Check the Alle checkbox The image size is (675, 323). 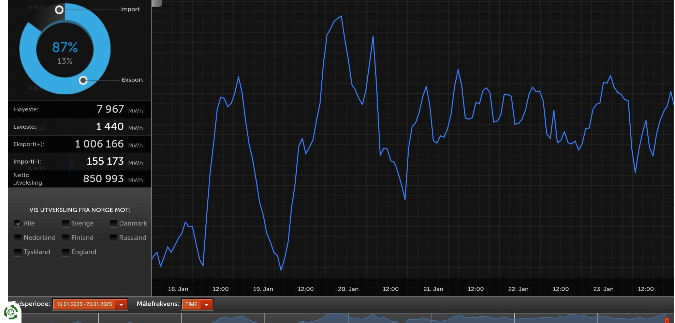tap(18, 224)
